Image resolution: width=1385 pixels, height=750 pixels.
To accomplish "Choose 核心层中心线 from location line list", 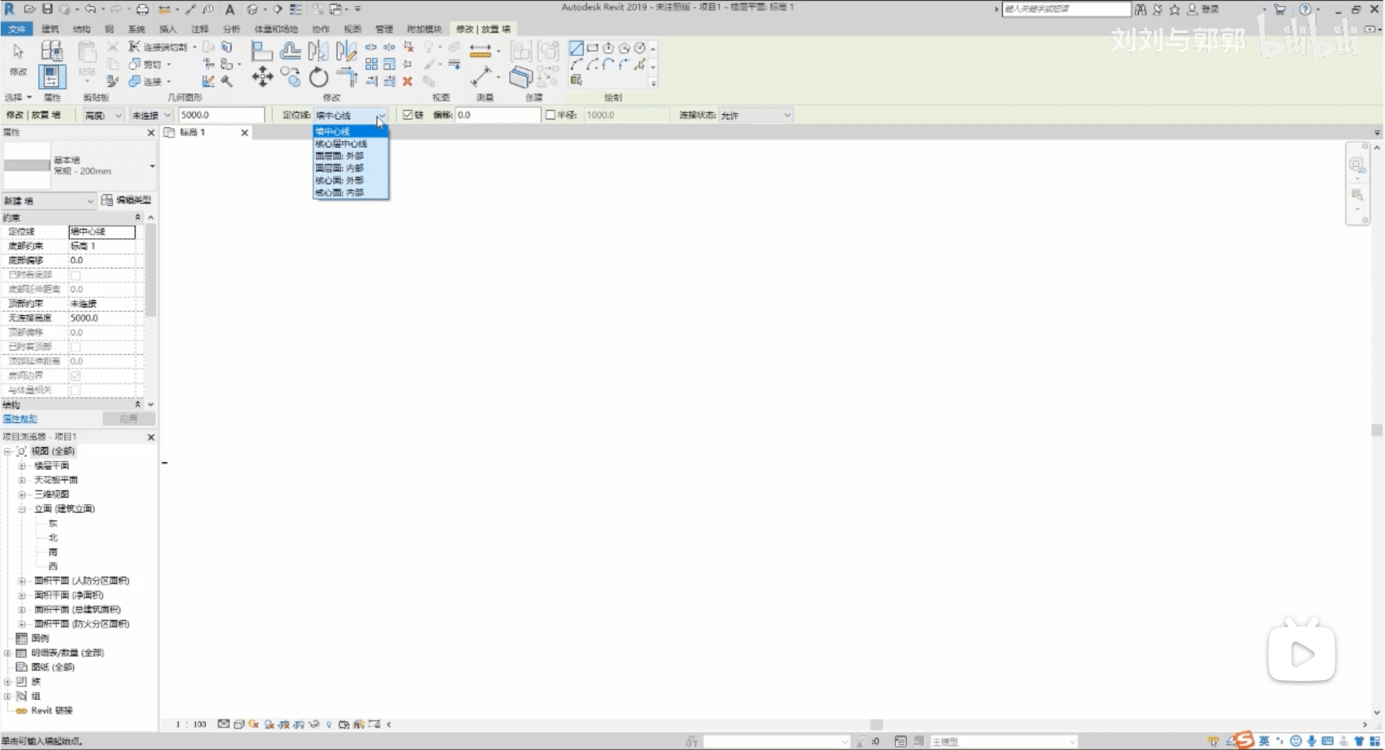I will click(x=342, y=143).
